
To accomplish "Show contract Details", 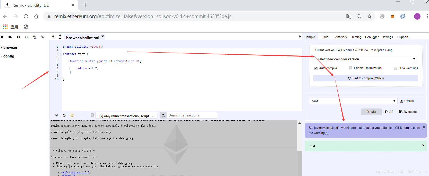I will tap(371, 112).
